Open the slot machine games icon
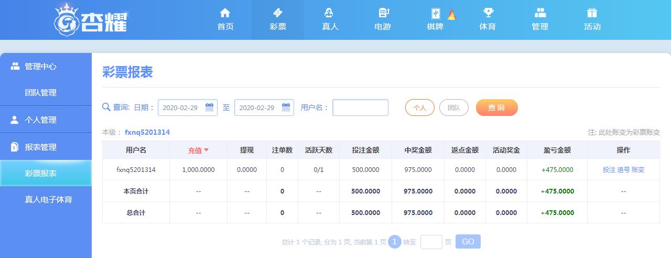This screenshot has height=258, width=671. click(383, 13)
